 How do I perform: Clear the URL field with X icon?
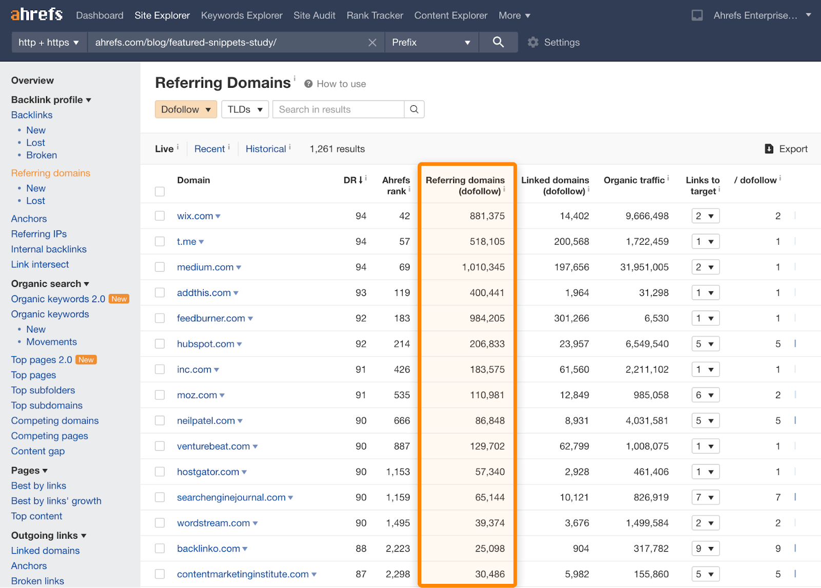[373, 43]
